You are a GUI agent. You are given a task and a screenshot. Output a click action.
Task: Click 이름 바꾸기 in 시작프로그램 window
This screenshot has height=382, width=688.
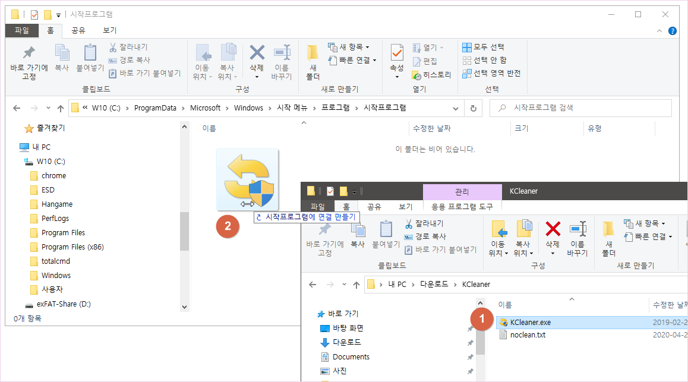coord(282,62)
